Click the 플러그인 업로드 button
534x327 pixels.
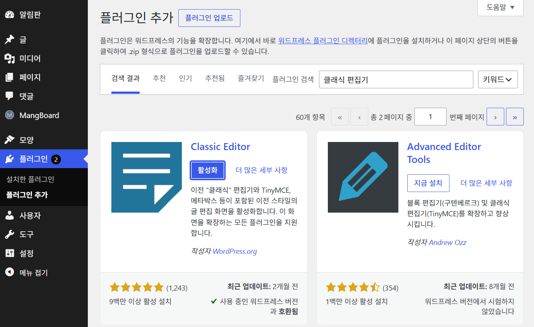[209, 18]
